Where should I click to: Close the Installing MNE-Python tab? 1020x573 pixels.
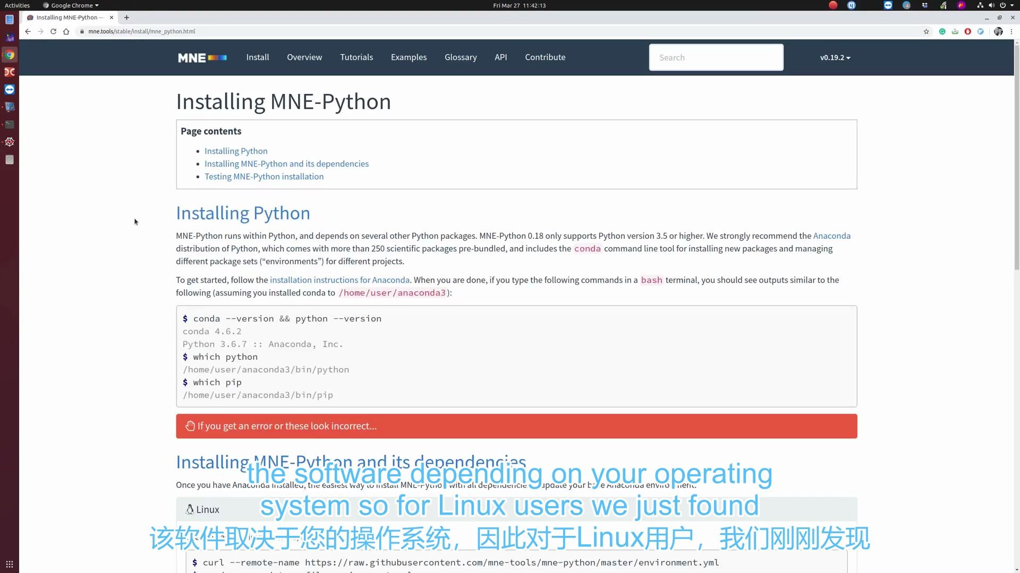click(112, 18)
